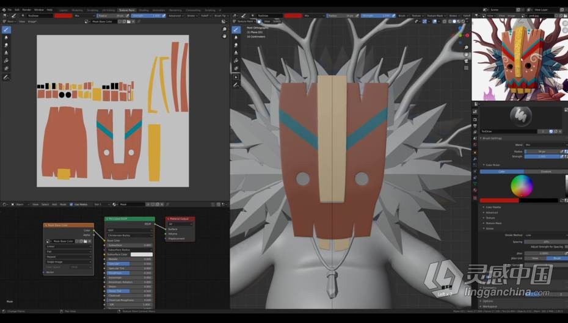Select the Annotate tool in 3D viewport toolbar
Screen dimensions: 568x323
point(236,85)
